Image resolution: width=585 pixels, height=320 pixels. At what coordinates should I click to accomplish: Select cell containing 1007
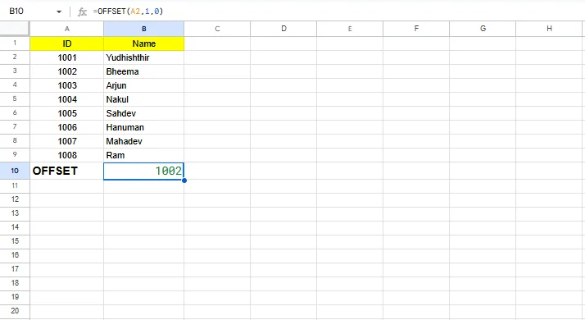pos(67,141)
